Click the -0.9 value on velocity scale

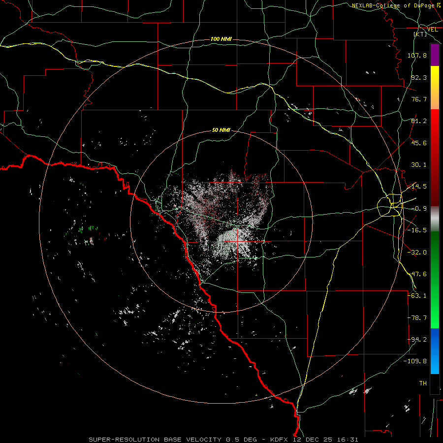click(419, 209)
